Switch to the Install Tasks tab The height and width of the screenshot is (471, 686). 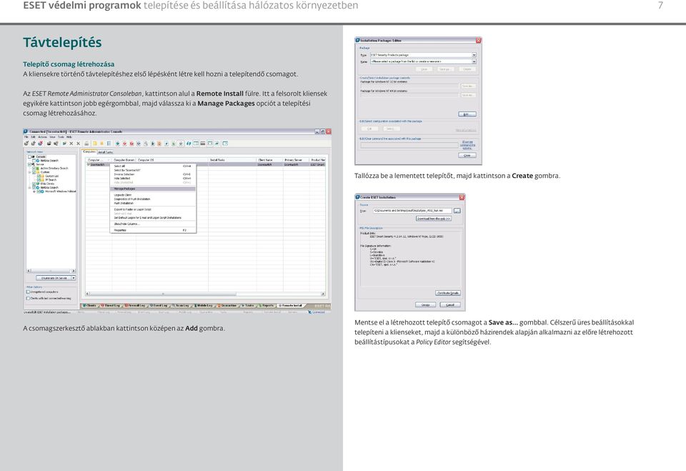(105, 152)
